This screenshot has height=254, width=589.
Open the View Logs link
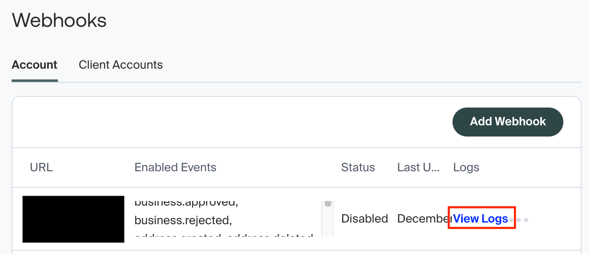pyautogui.click(x=481, y=218)
